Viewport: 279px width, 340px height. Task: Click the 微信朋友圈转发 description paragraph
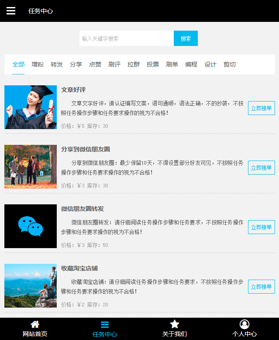(x=152, y=227)
